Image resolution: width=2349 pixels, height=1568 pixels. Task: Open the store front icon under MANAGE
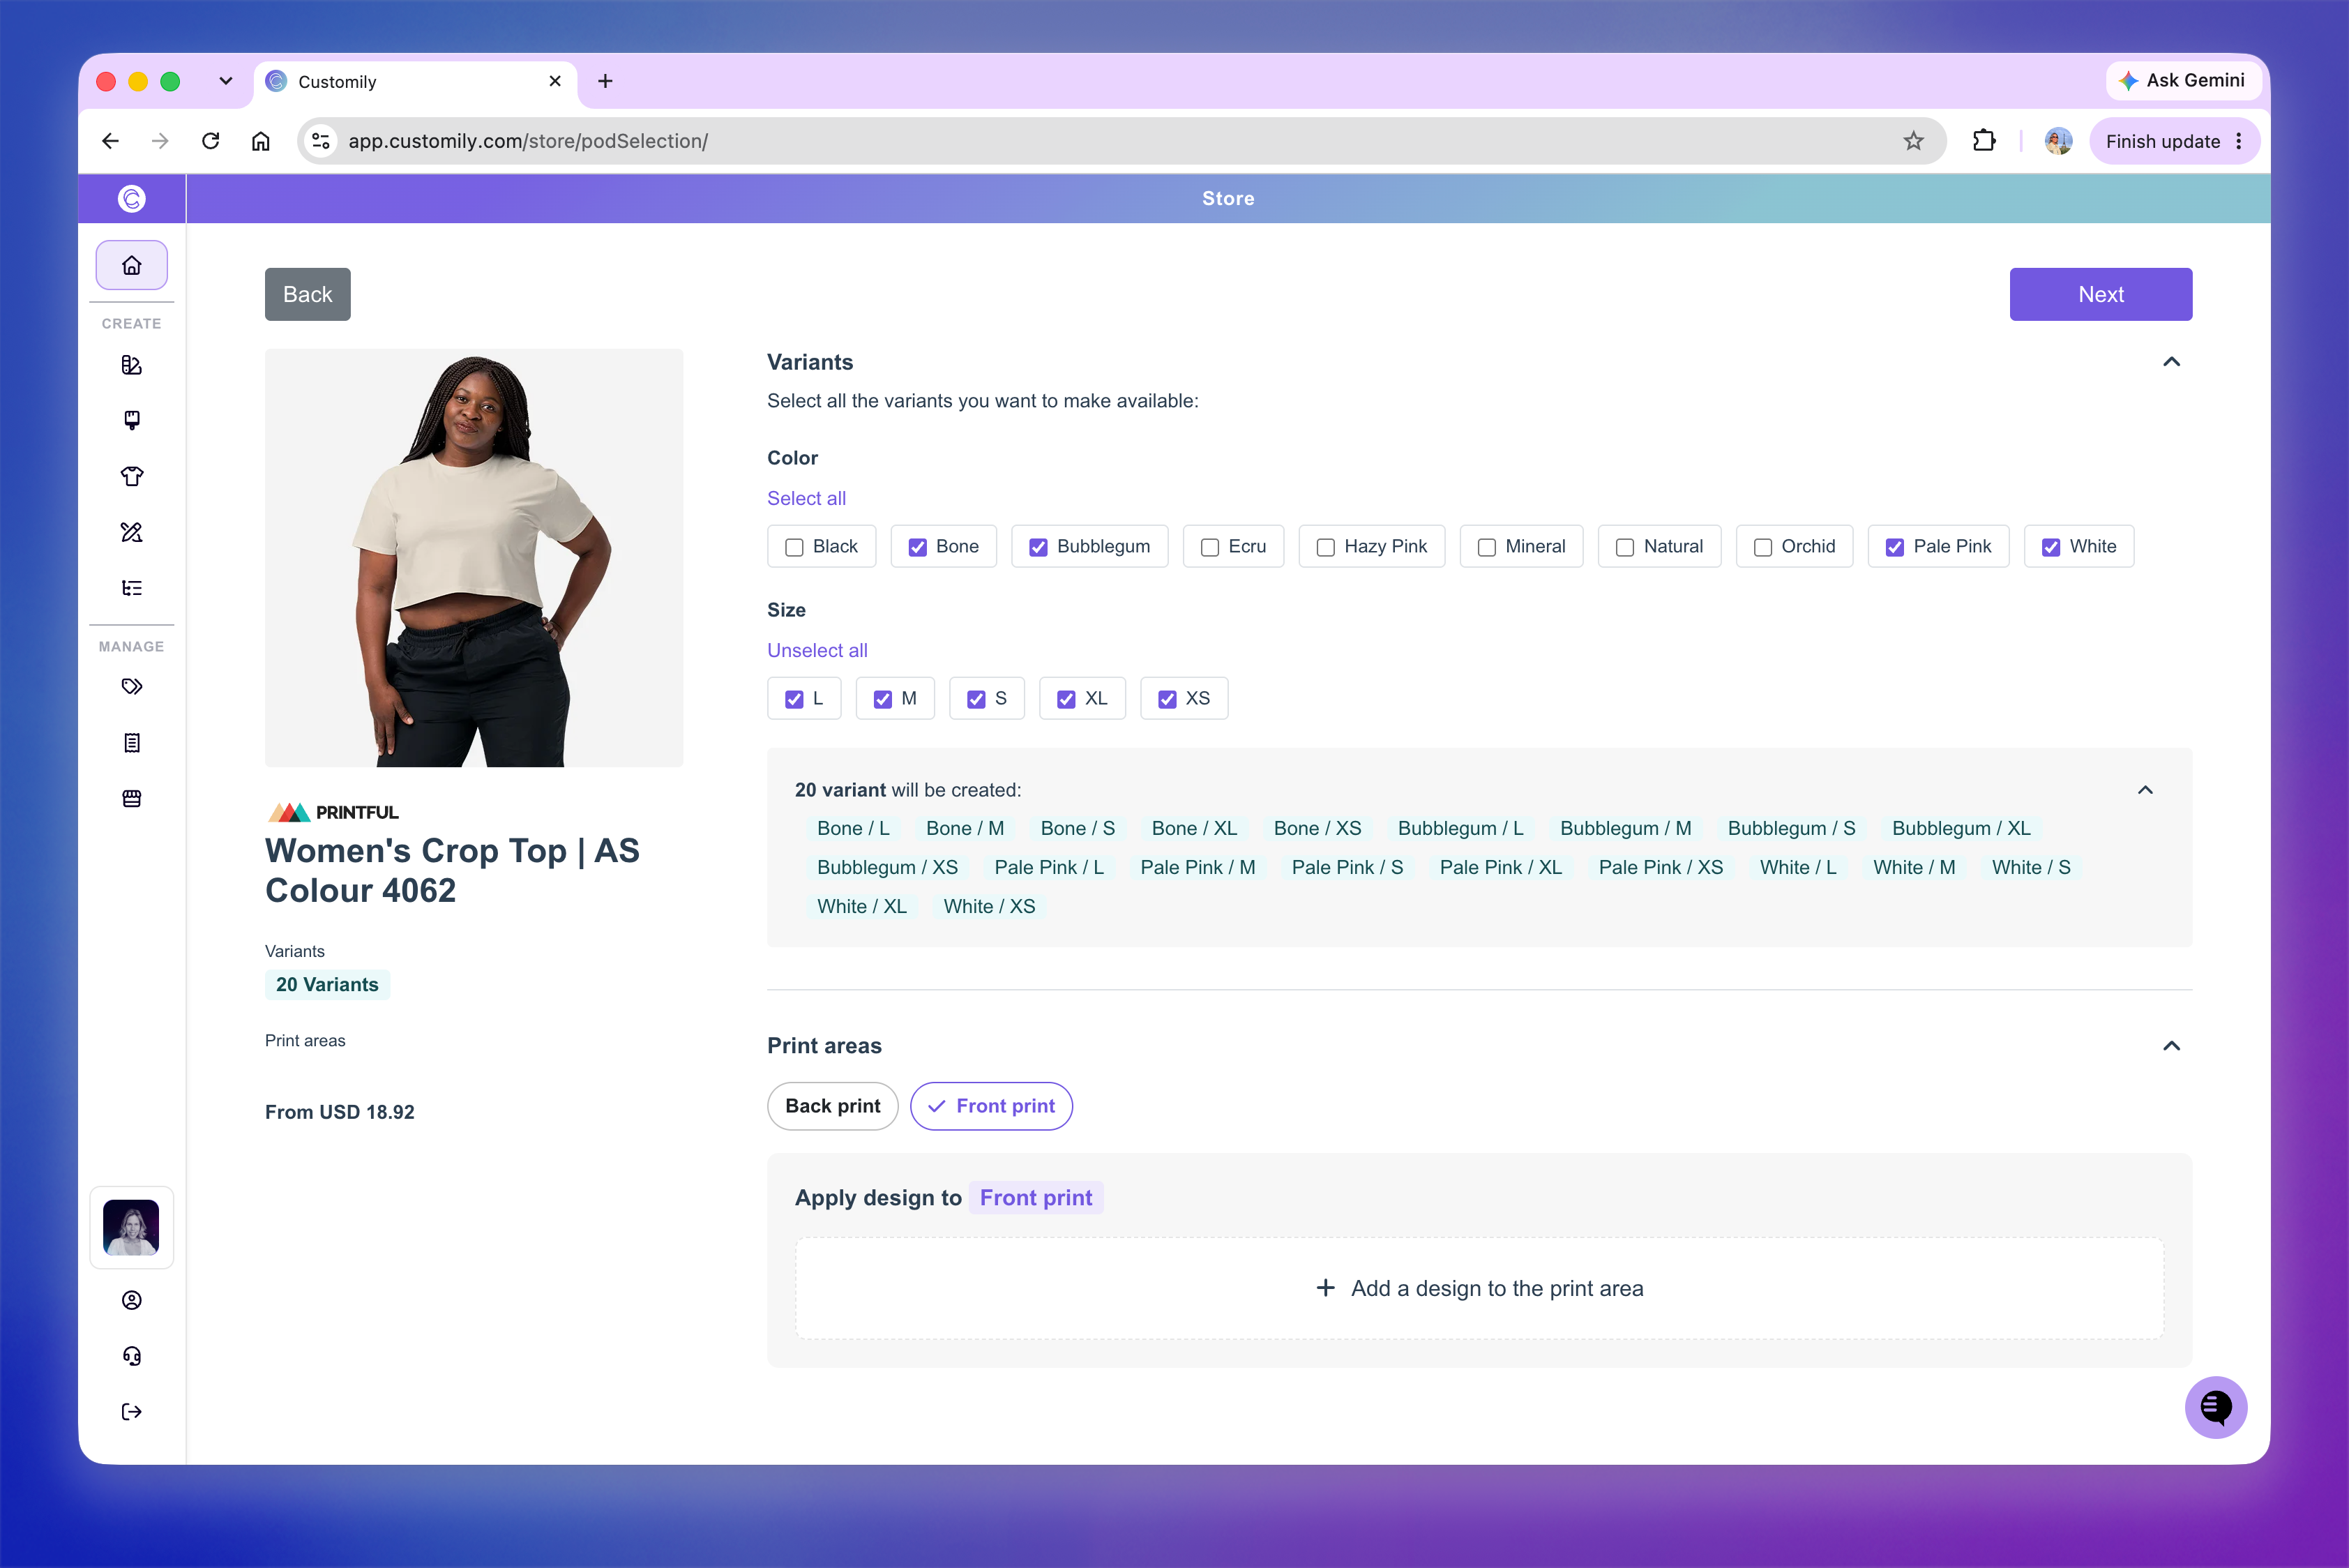coord(131,798)
